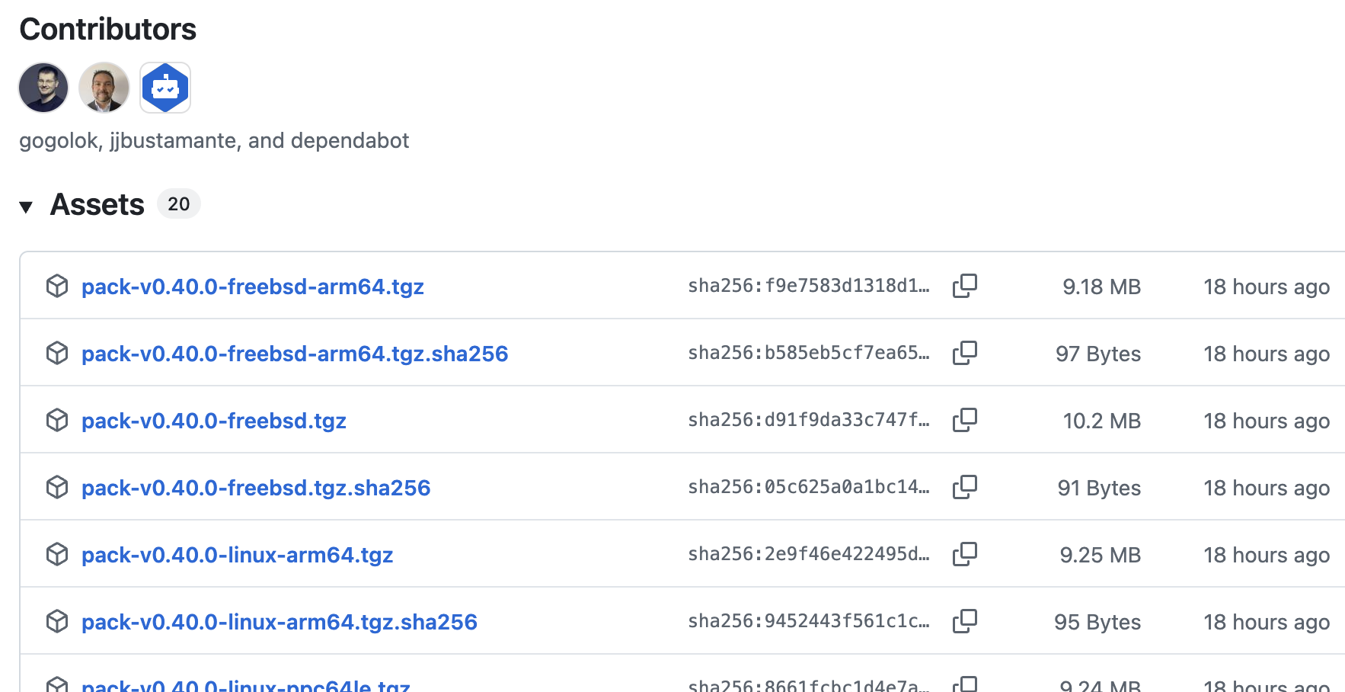Download pack-v0.40.0-freebsd-arm64.tgz
The height and width of the screenshot is (692, 1345).
pyautogui.click(x=252, y=287)
